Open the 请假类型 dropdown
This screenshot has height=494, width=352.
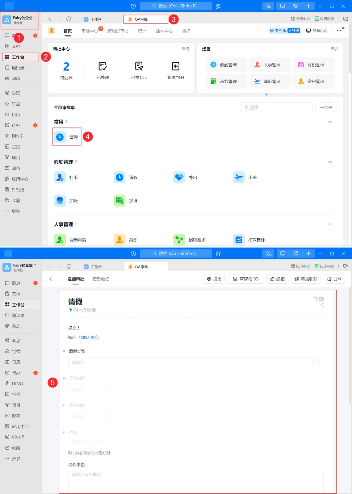193,362
